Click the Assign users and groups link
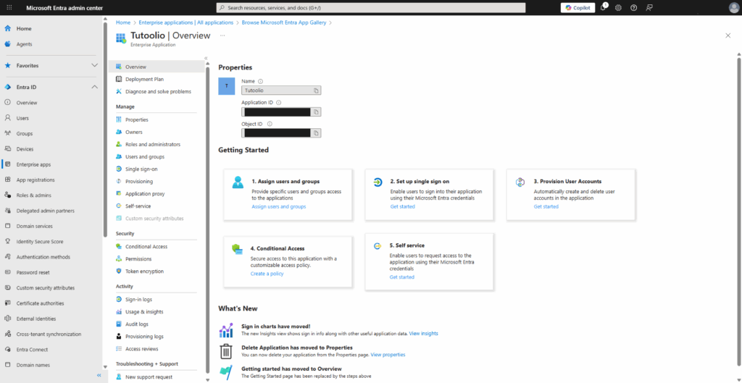The height and width of the screenshot is (383, 742). point(278,206)
